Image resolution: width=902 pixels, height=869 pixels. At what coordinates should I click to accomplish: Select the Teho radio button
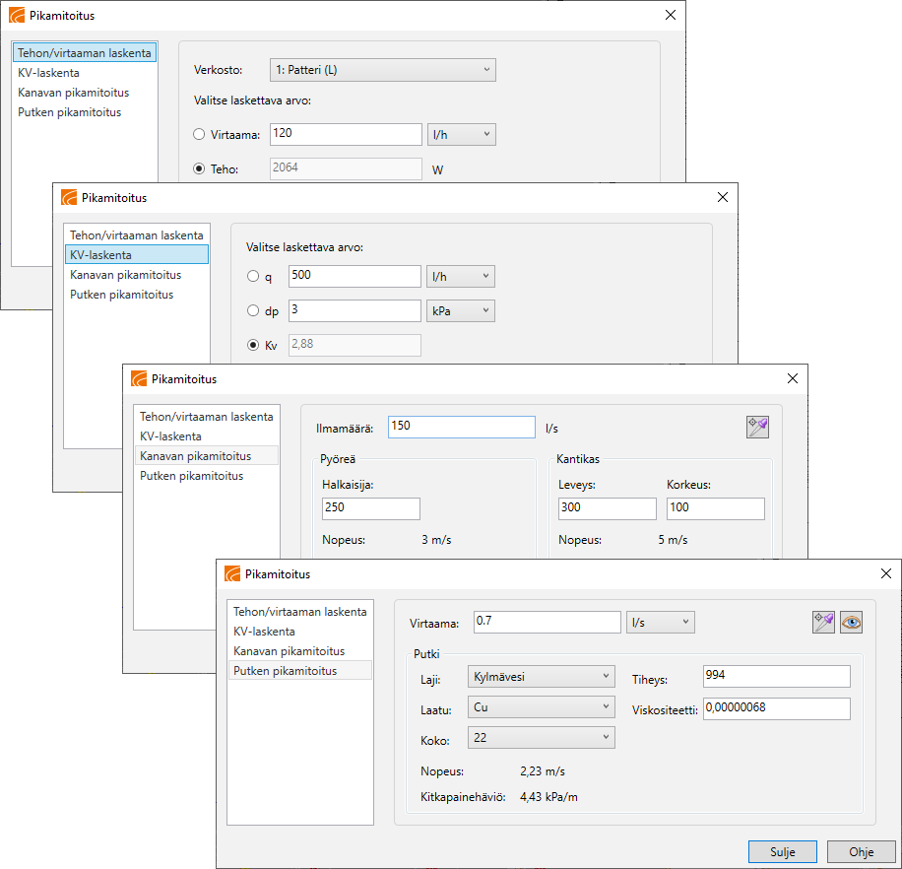point(199,168)
